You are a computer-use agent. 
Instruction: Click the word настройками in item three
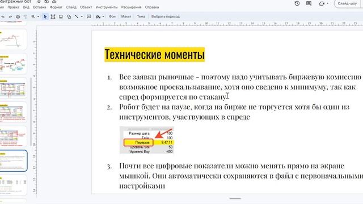point(142,186)
